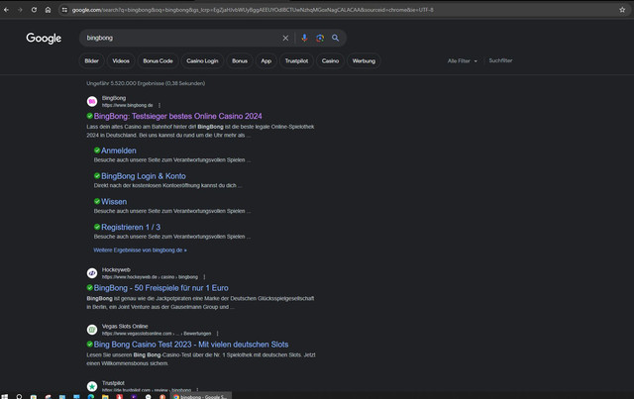
Task: Click the https://www.bingbong.de URL text
Action: click(128, 105)
